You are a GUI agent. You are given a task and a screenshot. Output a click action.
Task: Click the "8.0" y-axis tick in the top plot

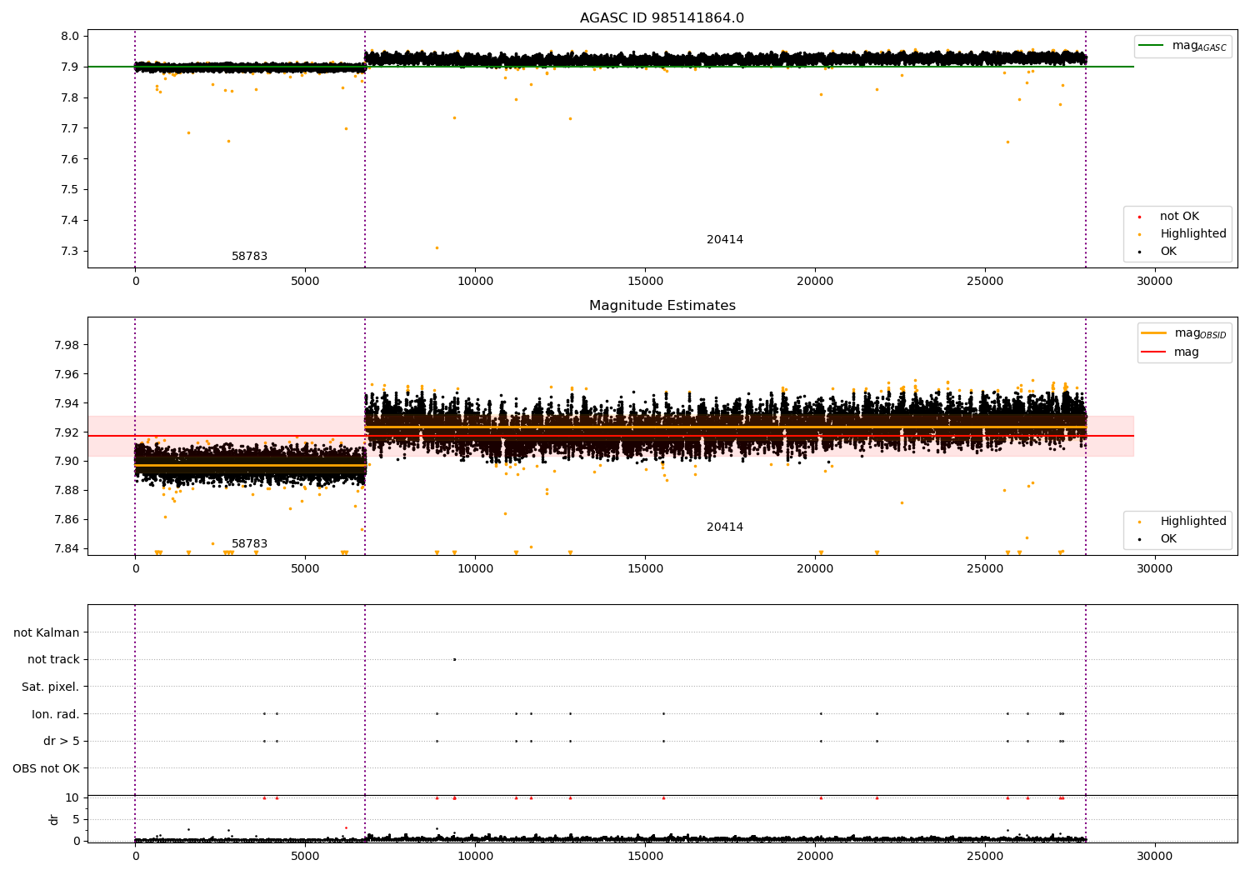71,37
